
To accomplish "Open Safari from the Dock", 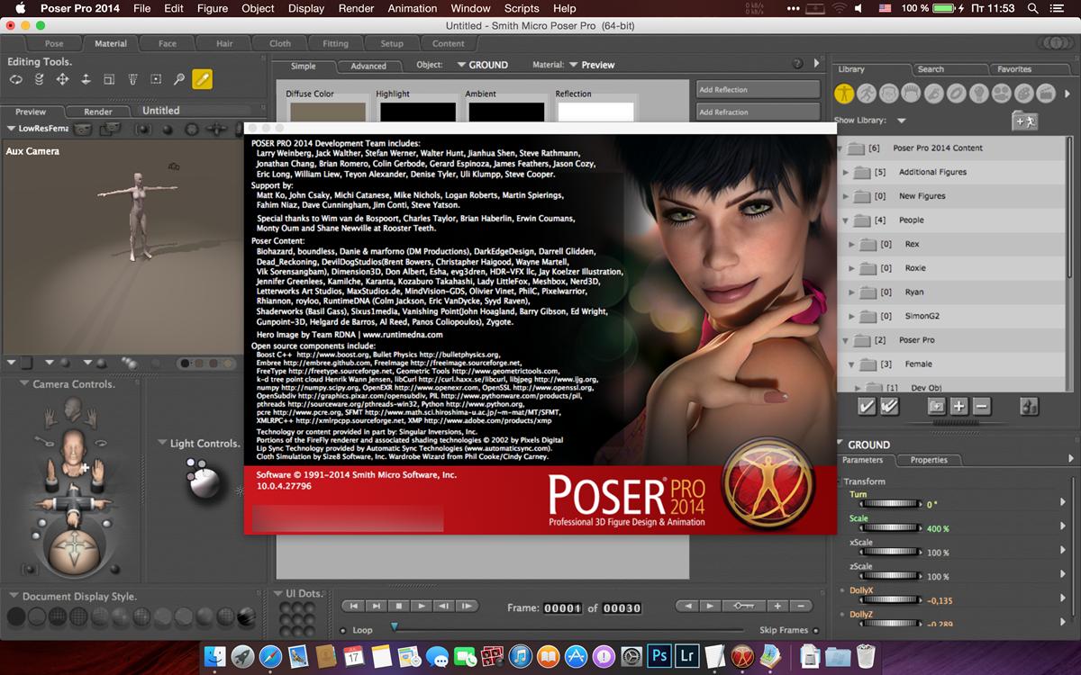I will (270, 656).
